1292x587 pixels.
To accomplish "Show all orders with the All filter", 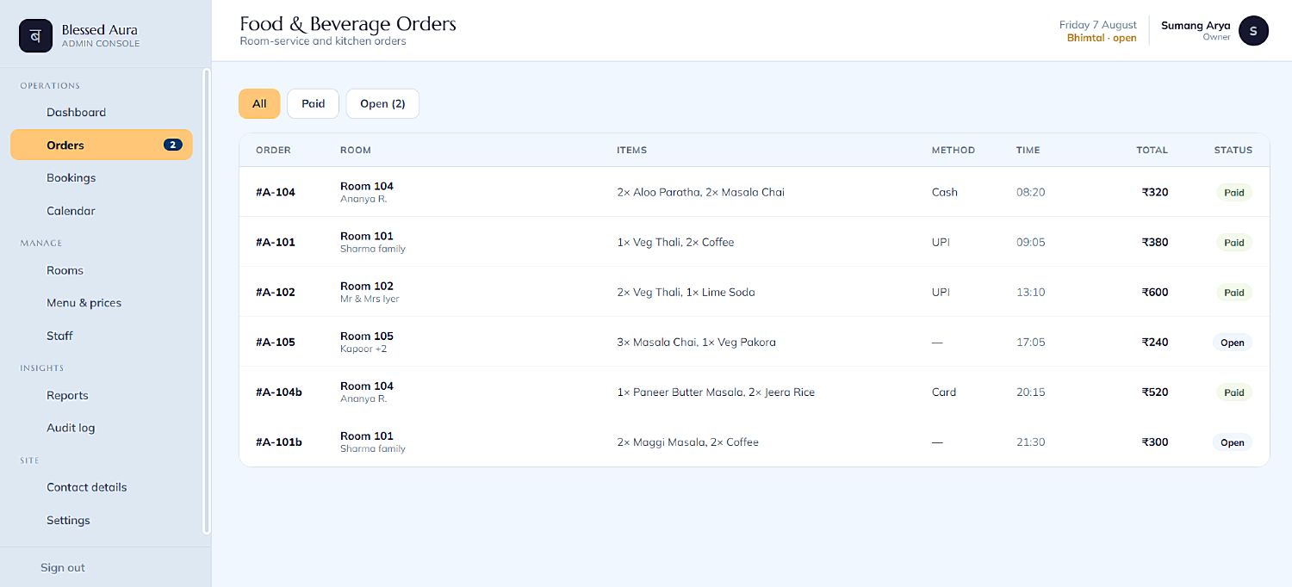I will (x=259, y=104).
